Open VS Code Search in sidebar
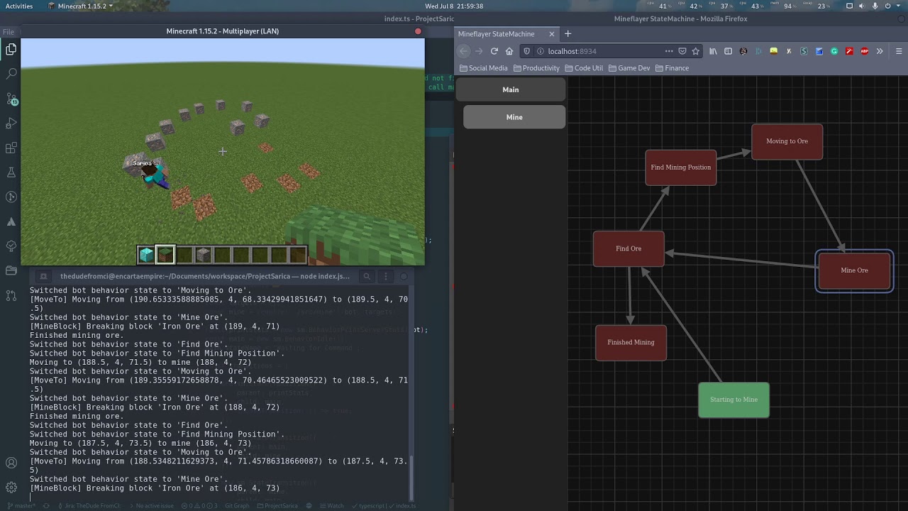The image size is (908, 511). 11,74
